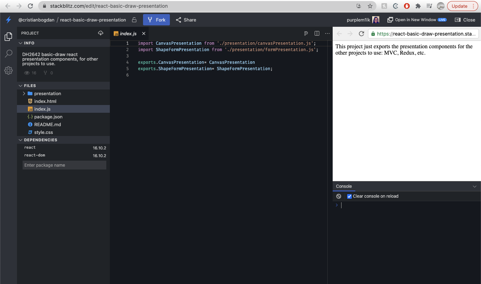Switch to the index.js editor tab
The width and height of the screenshot is (481, 284).
pyautogui.click(x=128, y=33)
